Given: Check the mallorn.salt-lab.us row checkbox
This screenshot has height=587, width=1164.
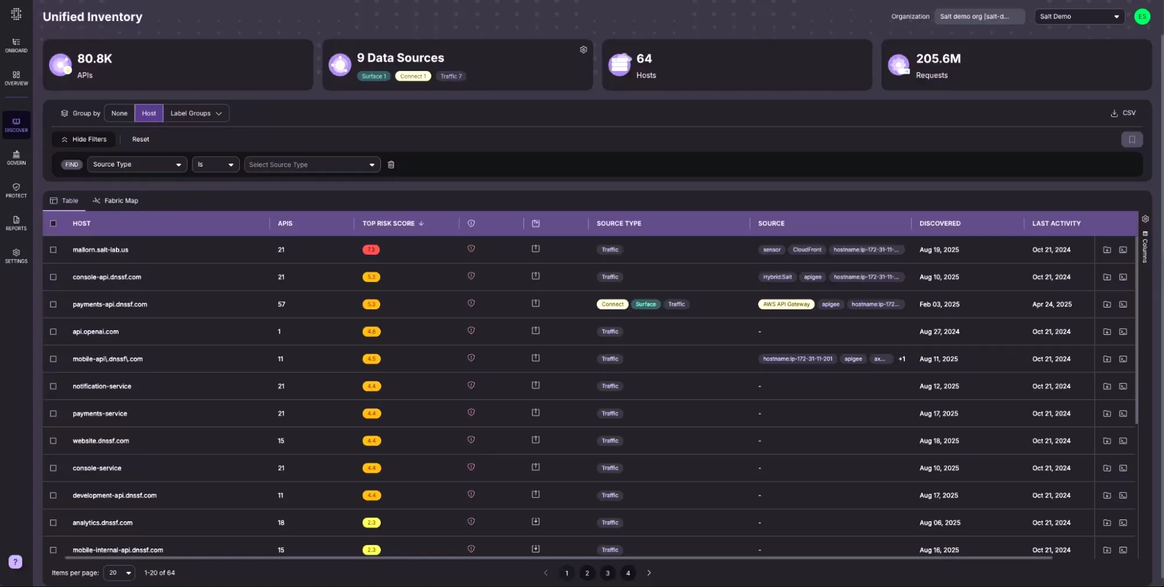Looking at the screenshot, I should 53,249.
